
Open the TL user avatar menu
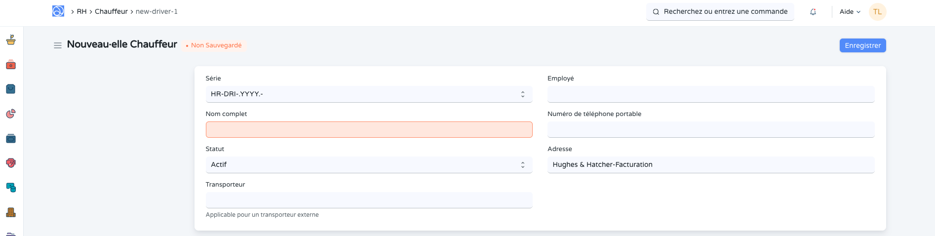point(877,12)
